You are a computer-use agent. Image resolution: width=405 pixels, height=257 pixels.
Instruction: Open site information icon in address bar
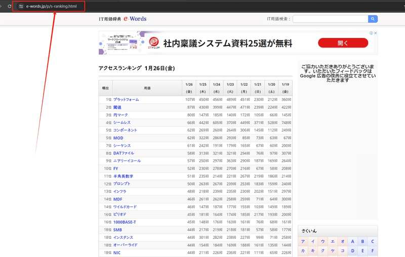[x=21, y=6]
